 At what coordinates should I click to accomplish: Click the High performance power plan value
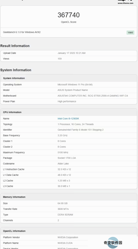coord(67,102)
